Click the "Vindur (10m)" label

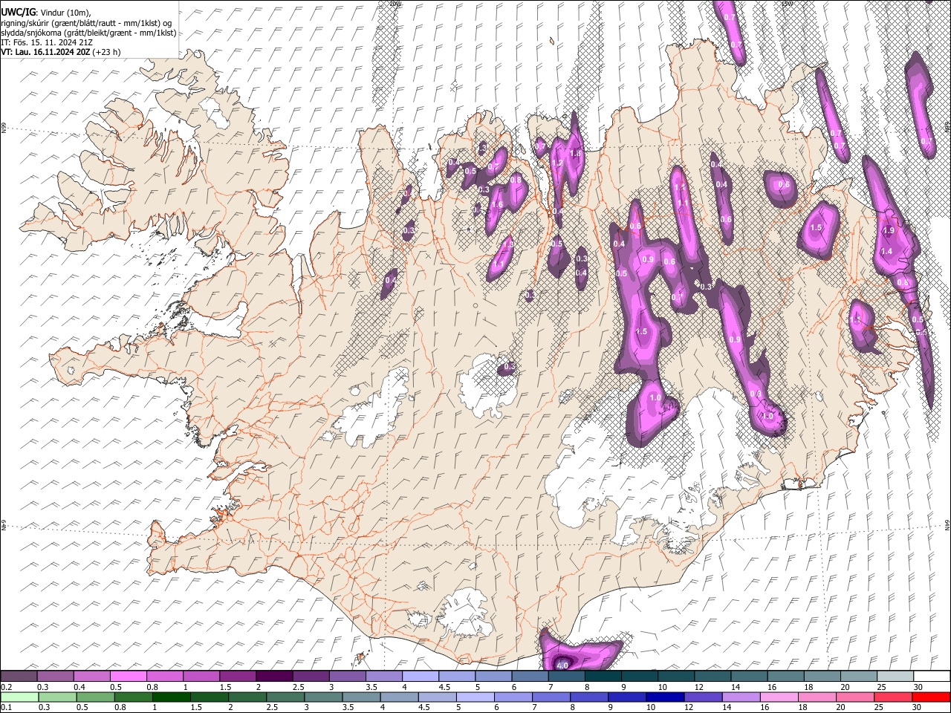(x=64, y=13)
